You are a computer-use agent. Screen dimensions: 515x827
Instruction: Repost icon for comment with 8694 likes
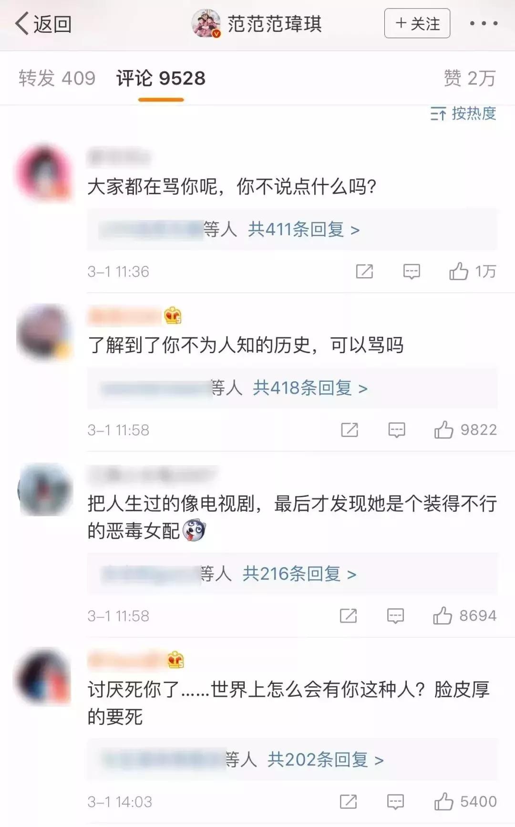(348, 616)
